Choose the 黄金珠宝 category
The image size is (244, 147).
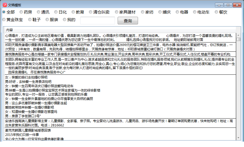coord(4,19)
